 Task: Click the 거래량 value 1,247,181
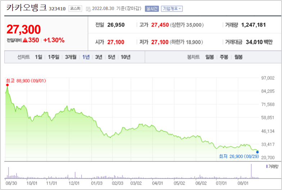click(253, 25)
